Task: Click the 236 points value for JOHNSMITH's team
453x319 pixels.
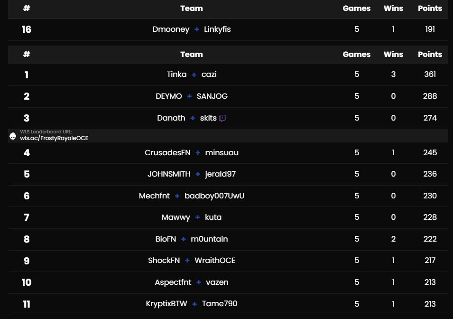Action: 430,174
